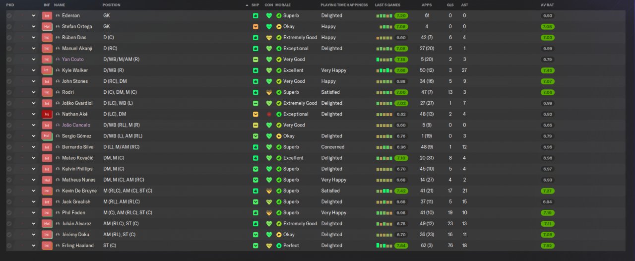Screen dimensions: 635x261
Task: Click Kevin De Bruyne's last 5 games form bars
Action: [384, 191]
